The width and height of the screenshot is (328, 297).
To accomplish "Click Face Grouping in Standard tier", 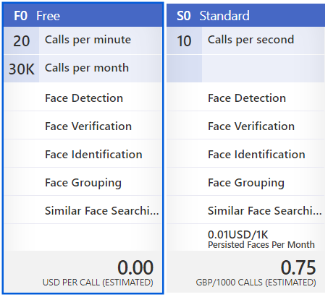I will pyautogui.click(x=246, y=183).
